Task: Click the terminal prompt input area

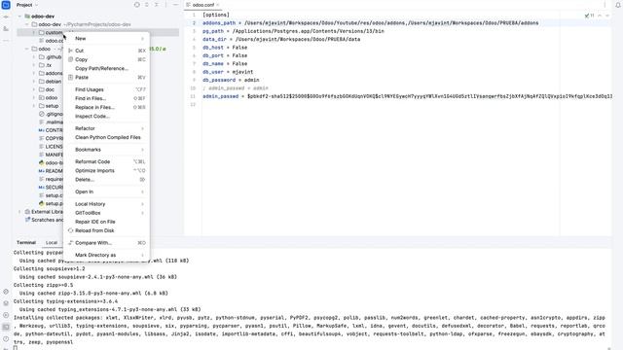Action: [x=16, y=348]
